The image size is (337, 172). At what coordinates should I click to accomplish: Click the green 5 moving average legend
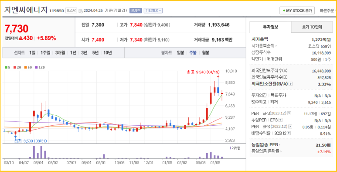(7, 67)
